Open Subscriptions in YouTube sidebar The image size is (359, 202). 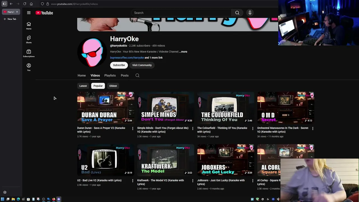click(29, 53)
